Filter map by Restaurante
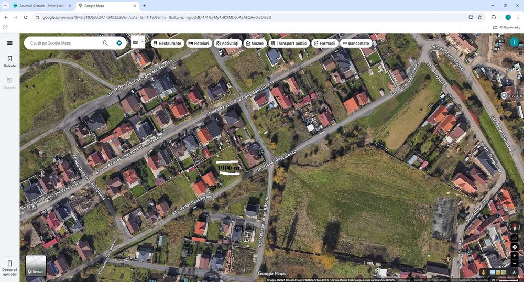 coord(168,43)
